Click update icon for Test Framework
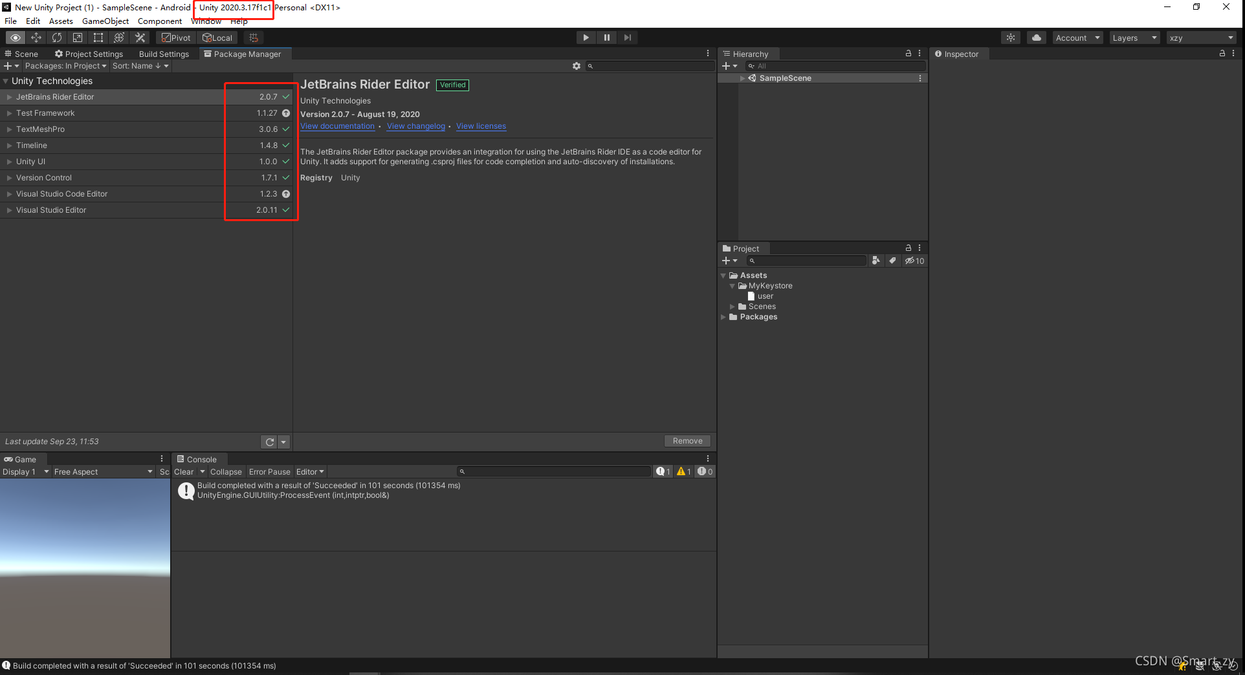Image resolution: width=1245 pixels, height=675 pixels. point(286,113)
